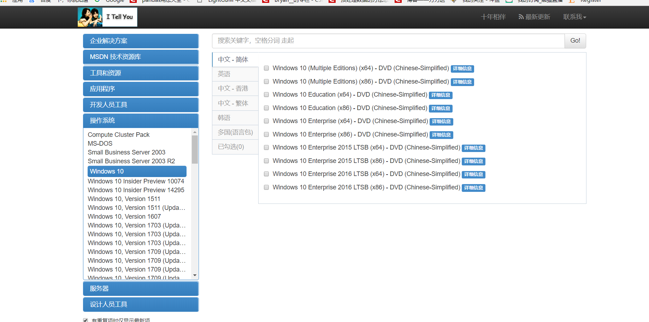
Task: Show 详细信息 for Enterprise 2015 LTSB x64
Action: tap(473, 148)
